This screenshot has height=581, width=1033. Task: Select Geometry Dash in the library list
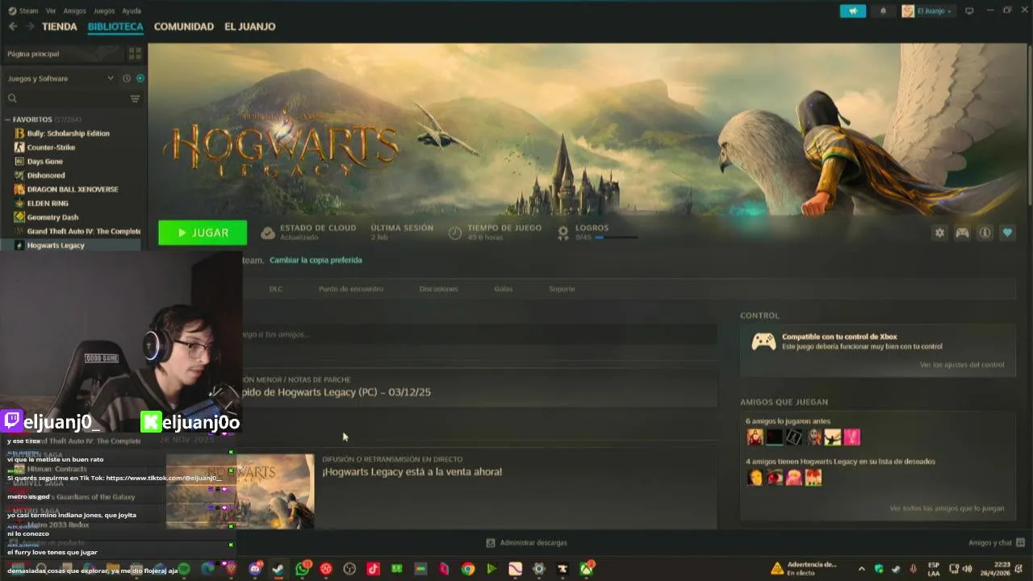(x=52, y=217)
